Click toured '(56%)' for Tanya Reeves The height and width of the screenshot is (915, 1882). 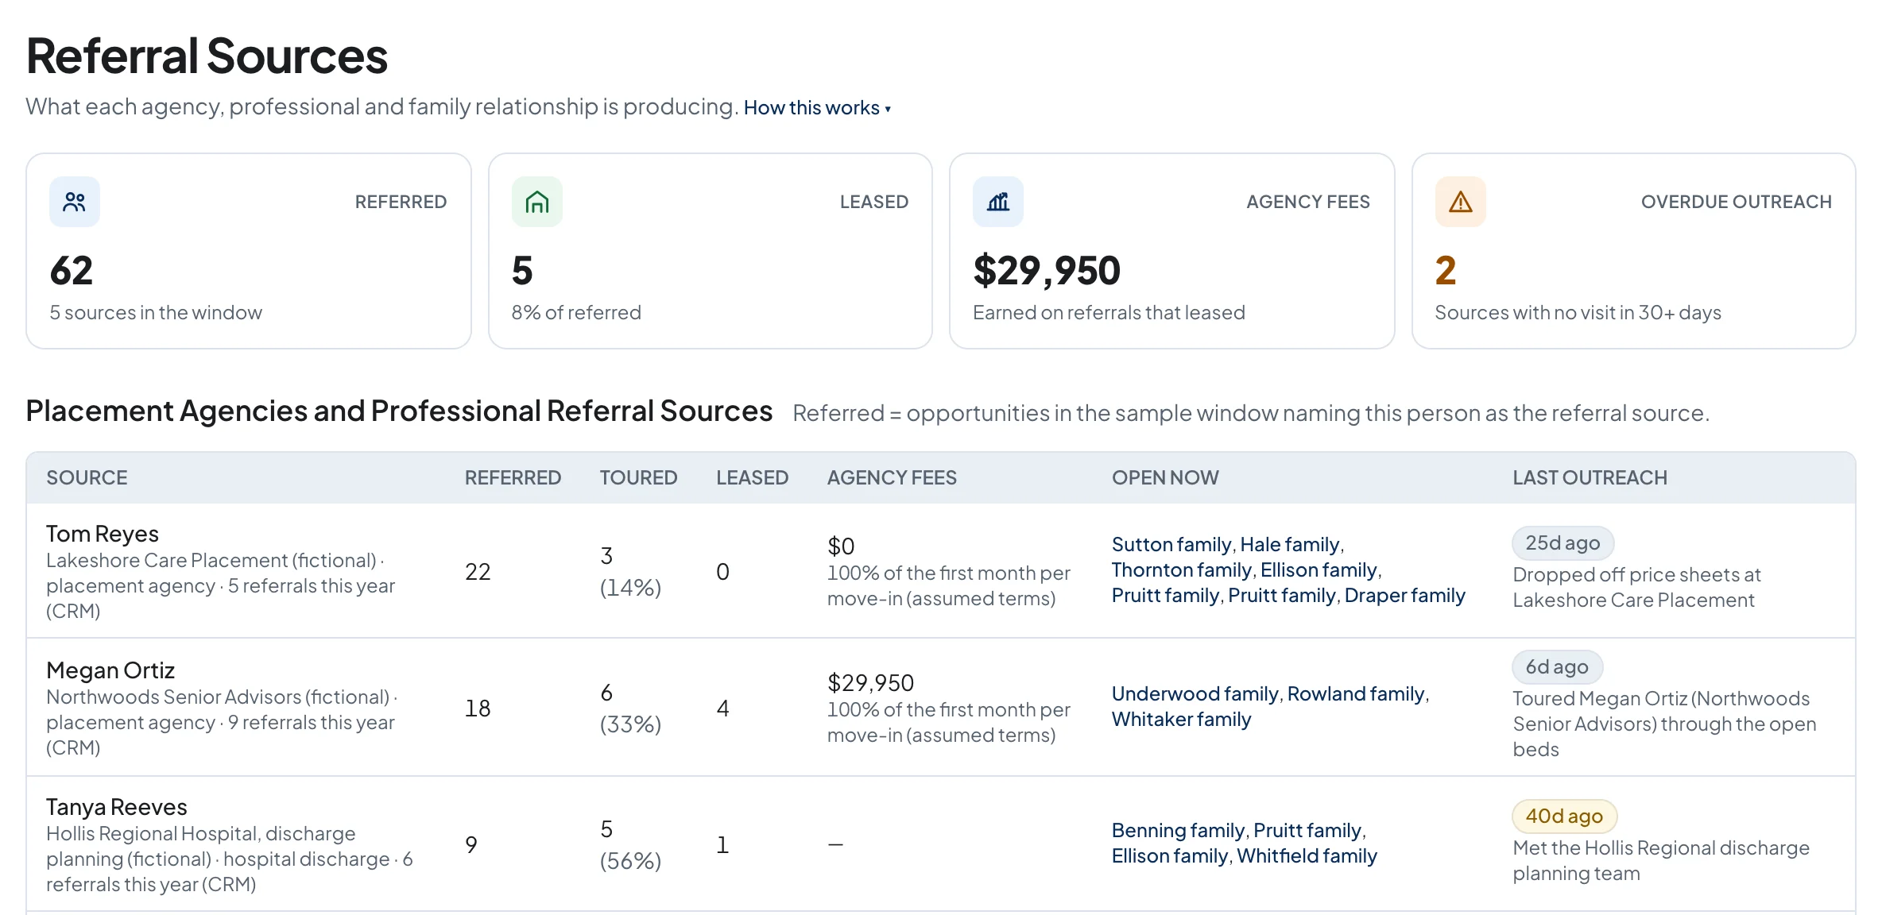(x=630, y=861)
